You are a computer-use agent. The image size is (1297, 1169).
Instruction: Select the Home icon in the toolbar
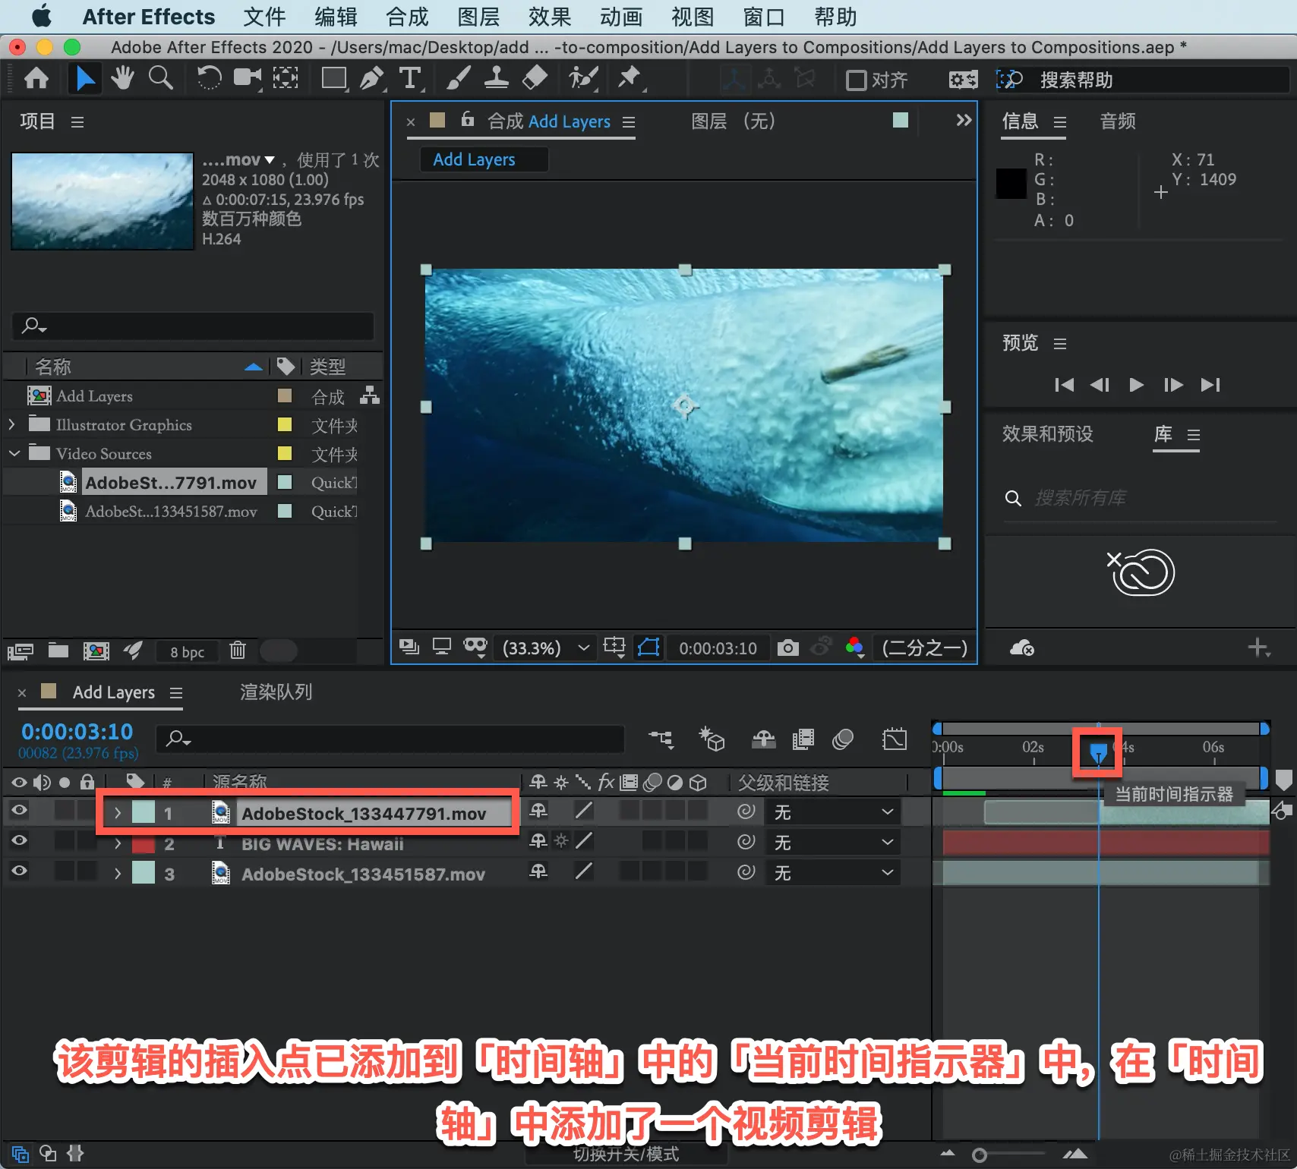(x=36, y=78)
